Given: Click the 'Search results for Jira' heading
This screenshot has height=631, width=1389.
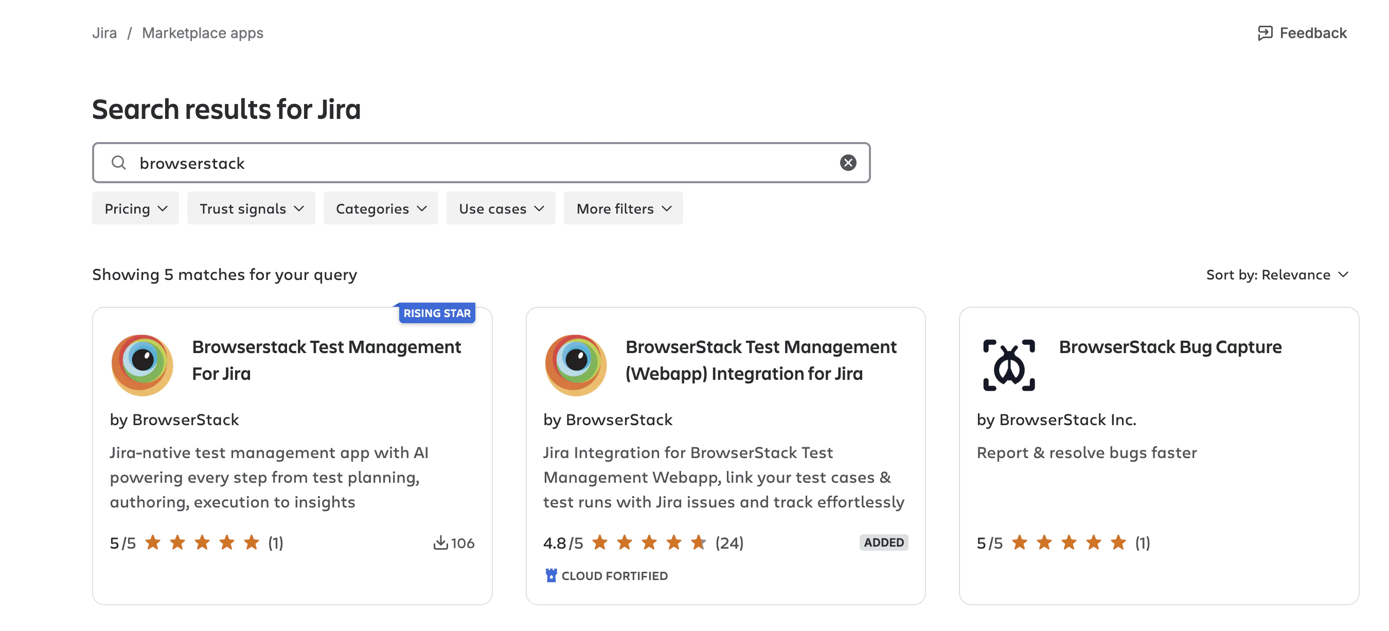Looking at the screenshot, I should [226, 109].
